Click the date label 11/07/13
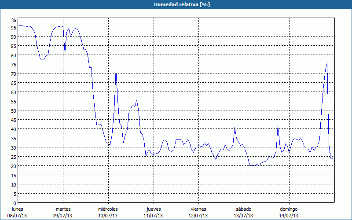The width and height of the screenshot is (352, 220). coord(153,216)
